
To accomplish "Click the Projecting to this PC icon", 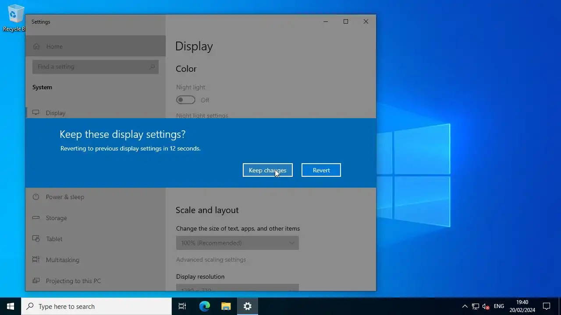I will tap(36, 281).
